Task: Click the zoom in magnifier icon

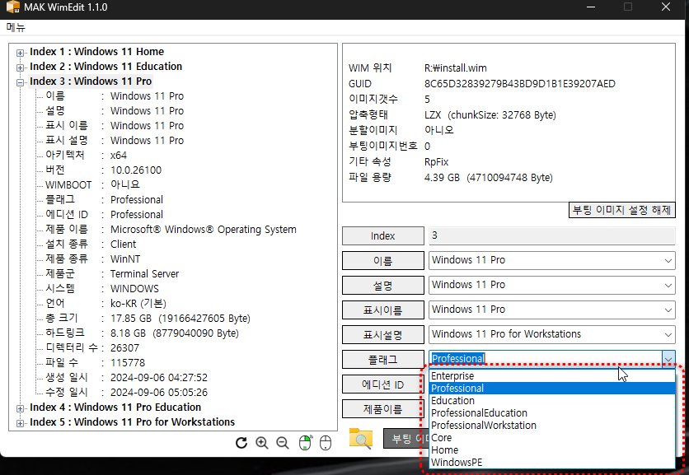Action: [262, 443]
